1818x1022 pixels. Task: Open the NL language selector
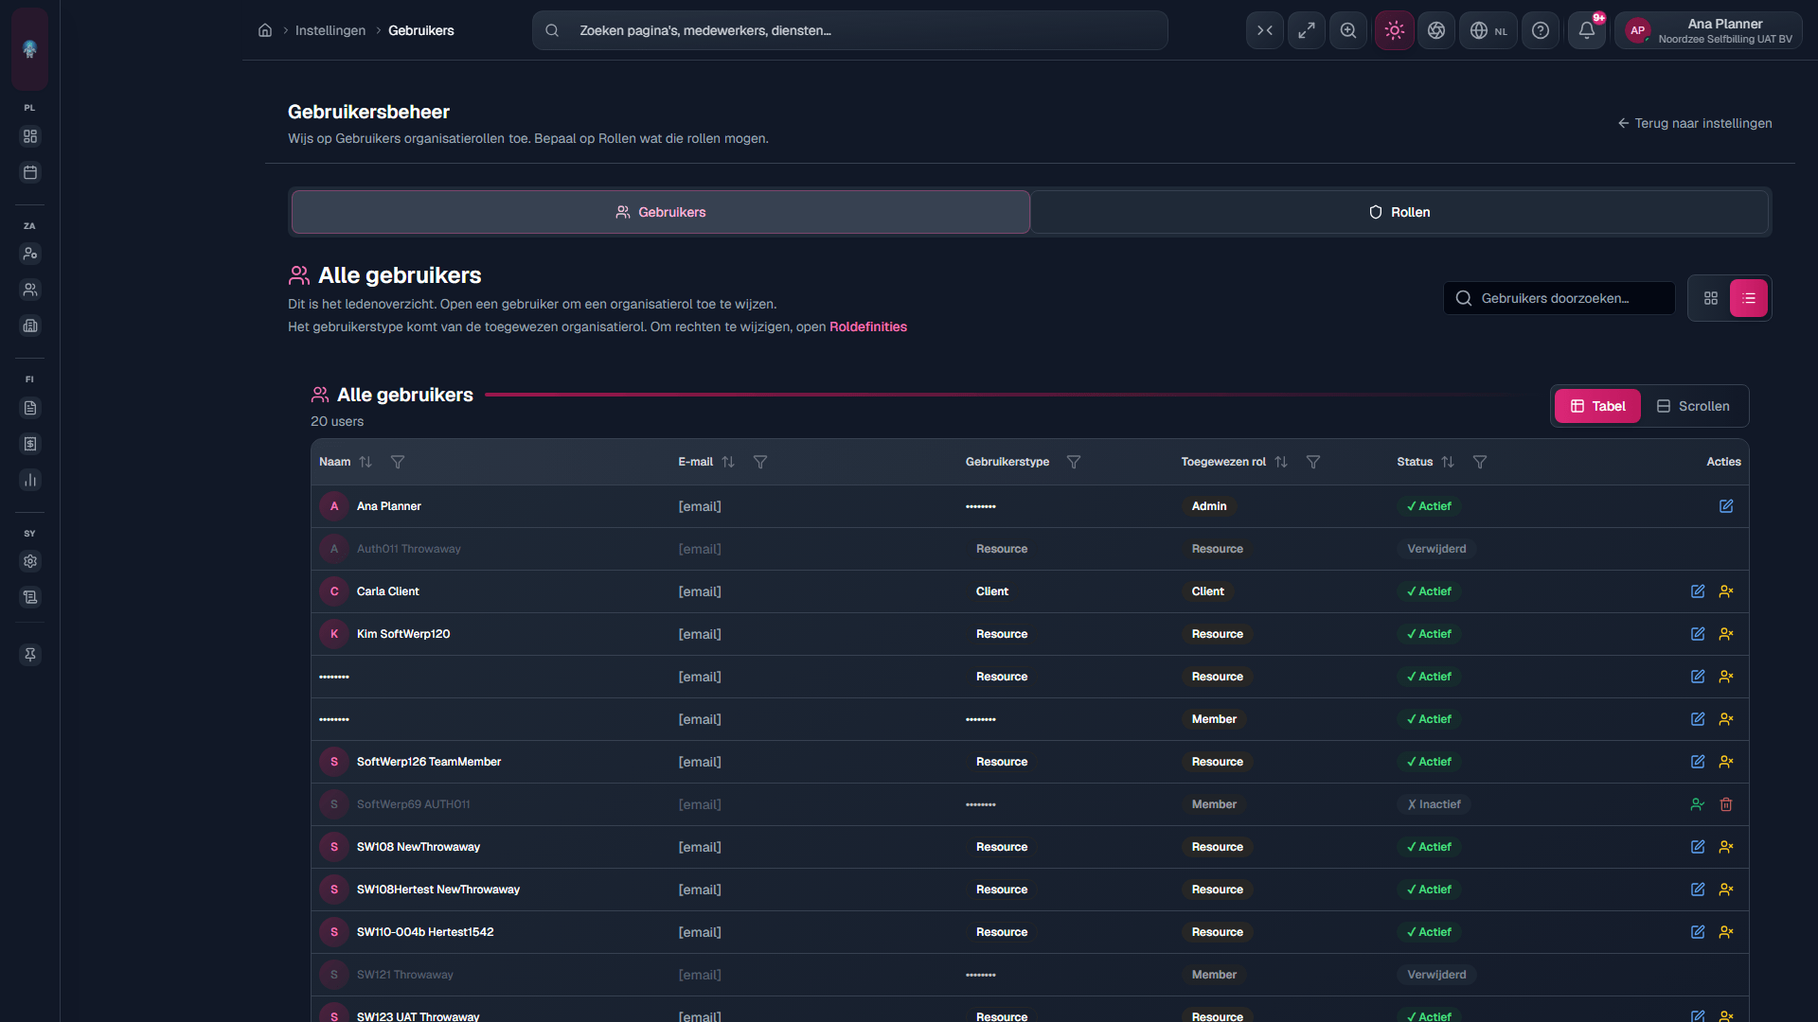[x=1488, y=30]
